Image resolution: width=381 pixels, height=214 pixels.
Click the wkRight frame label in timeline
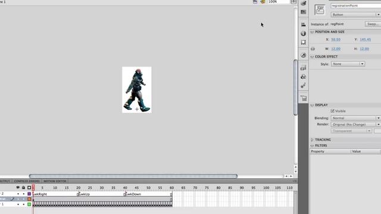(x=40, y=194)
